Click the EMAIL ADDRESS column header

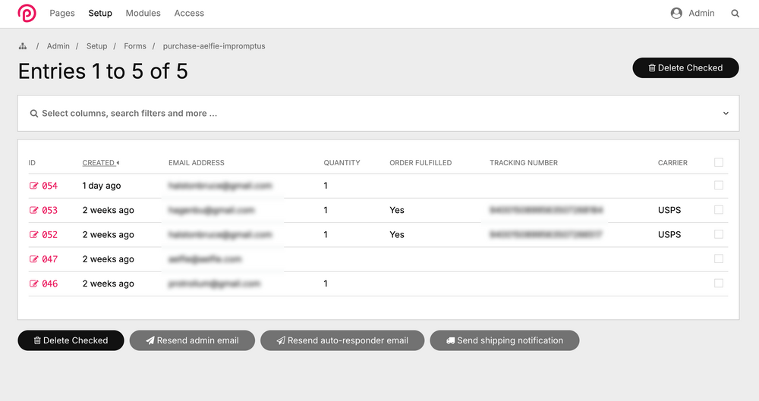pos(197,163)
